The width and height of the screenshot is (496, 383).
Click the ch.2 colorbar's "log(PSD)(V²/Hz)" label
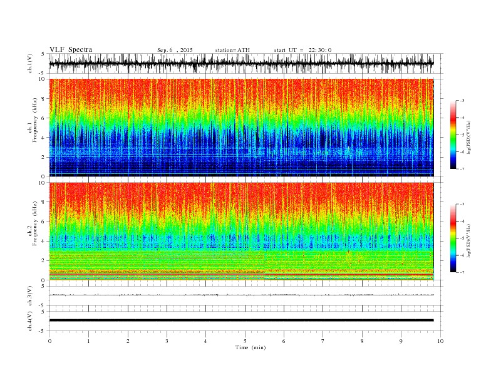[x=468, y=241]
